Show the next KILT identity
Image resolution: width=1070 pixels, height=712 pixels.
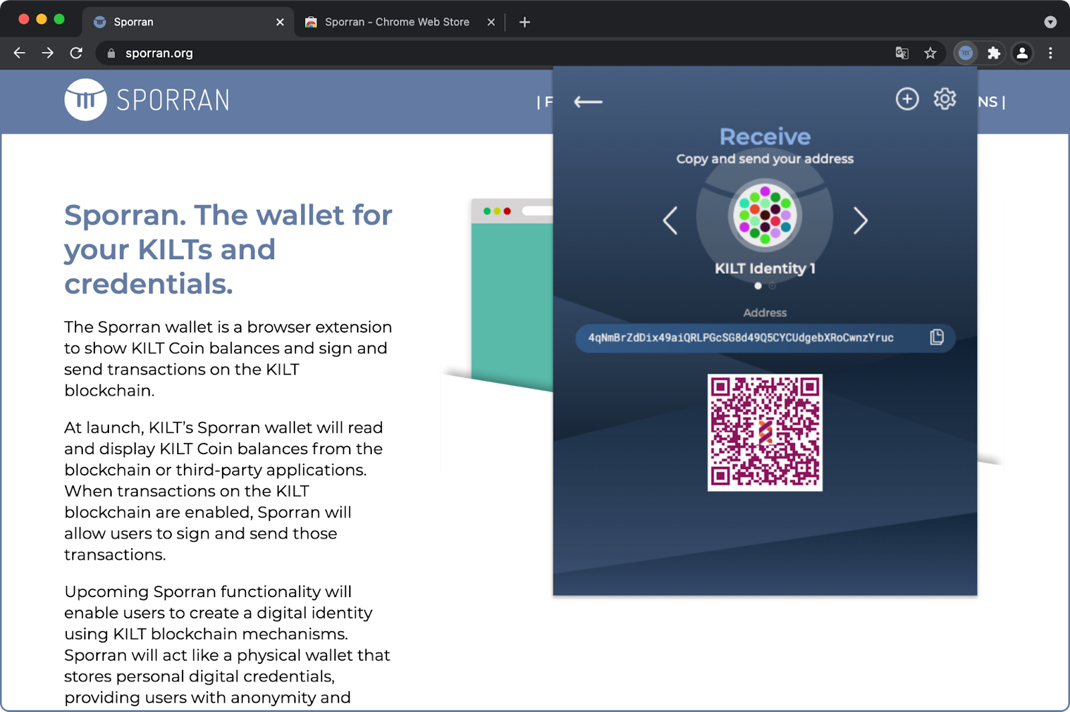pos(860,220)
